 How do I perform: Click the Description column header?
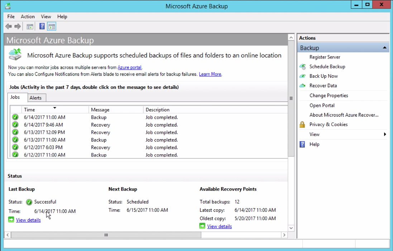216,110
